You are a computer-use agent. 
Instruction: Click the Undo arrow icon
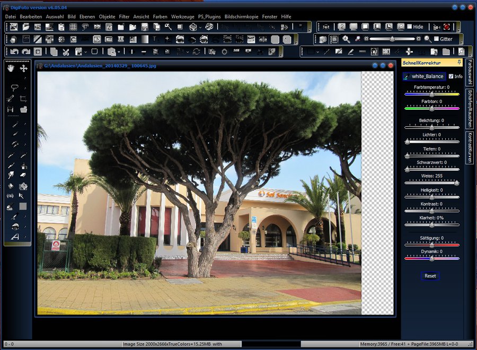pyautogui.click(x=14, y=52)
